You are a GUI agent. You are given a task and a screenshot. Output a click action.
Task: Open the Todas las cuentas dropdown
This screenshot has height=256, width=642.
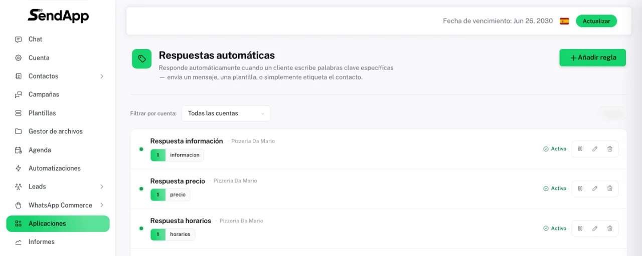click(226, 113)
